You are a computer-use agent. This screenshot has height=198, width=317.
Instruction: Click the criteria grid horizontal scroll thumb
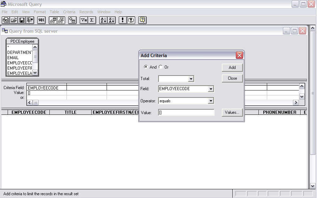coord(36,103)
